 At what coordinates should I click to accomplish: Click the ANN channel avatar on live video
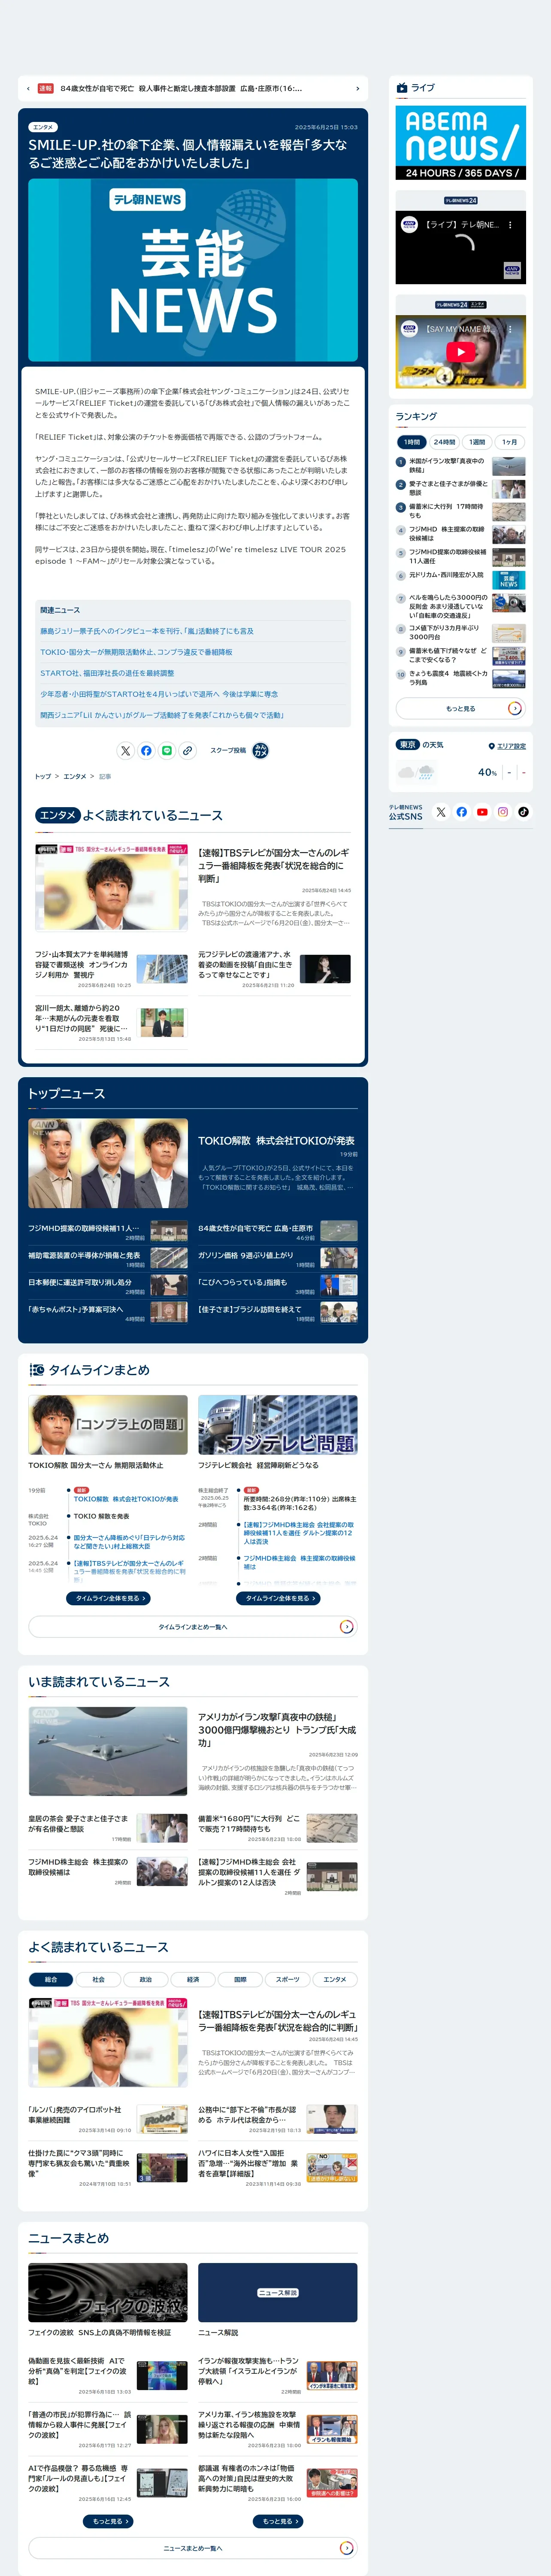[x=408, y=225]
